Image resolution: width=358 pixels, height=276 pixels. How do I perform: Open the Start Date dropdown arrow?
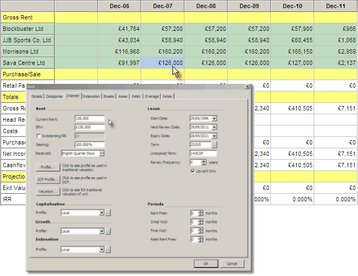[214, 119]
